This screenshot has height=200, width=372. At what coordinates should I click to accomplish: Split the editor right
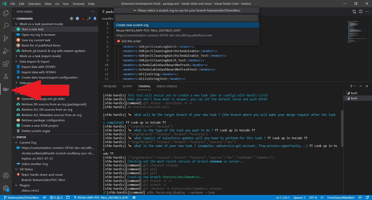pos(361,12)
